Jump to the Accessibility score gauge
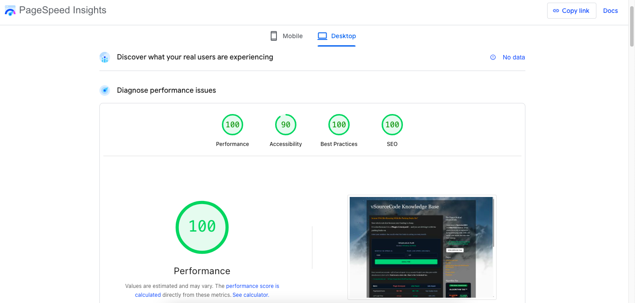 click(x=286, y=125)
